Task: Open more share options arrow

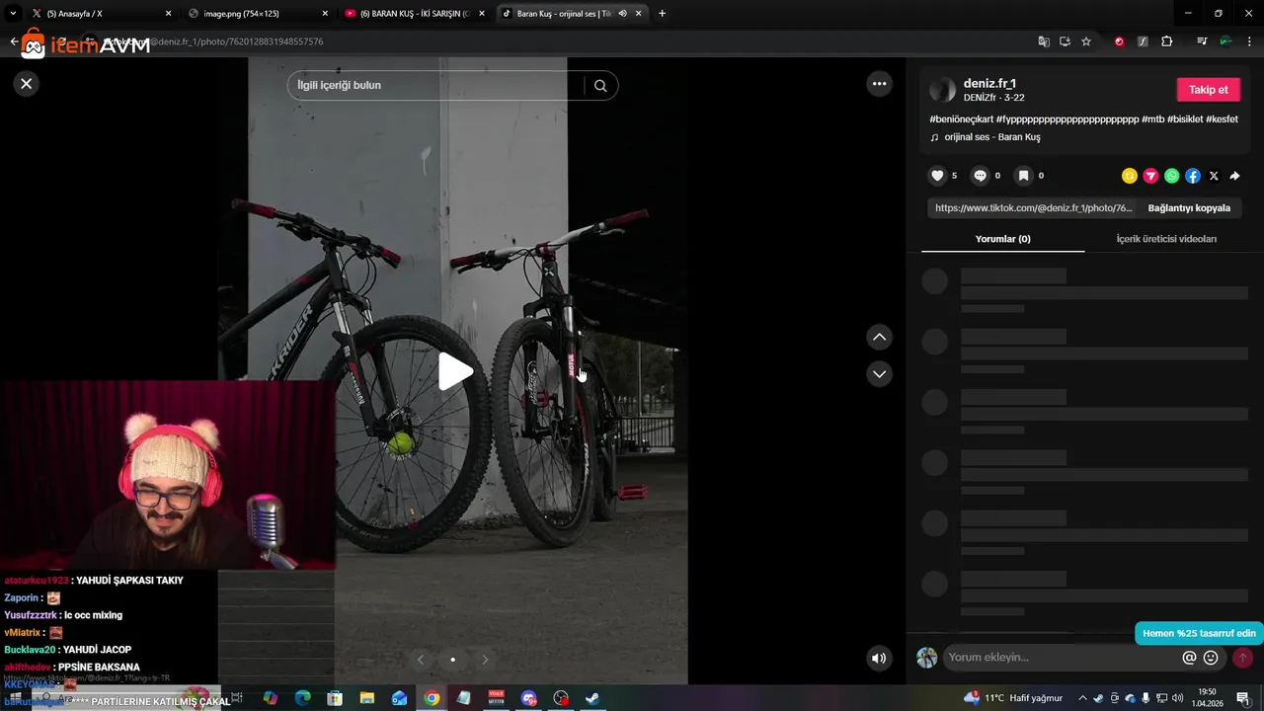Action: (x=1234, y=176)
